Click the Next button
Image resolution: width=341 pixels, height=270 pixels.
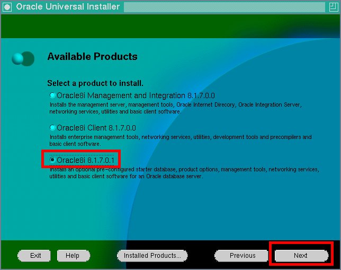click(x=301, y=255)
